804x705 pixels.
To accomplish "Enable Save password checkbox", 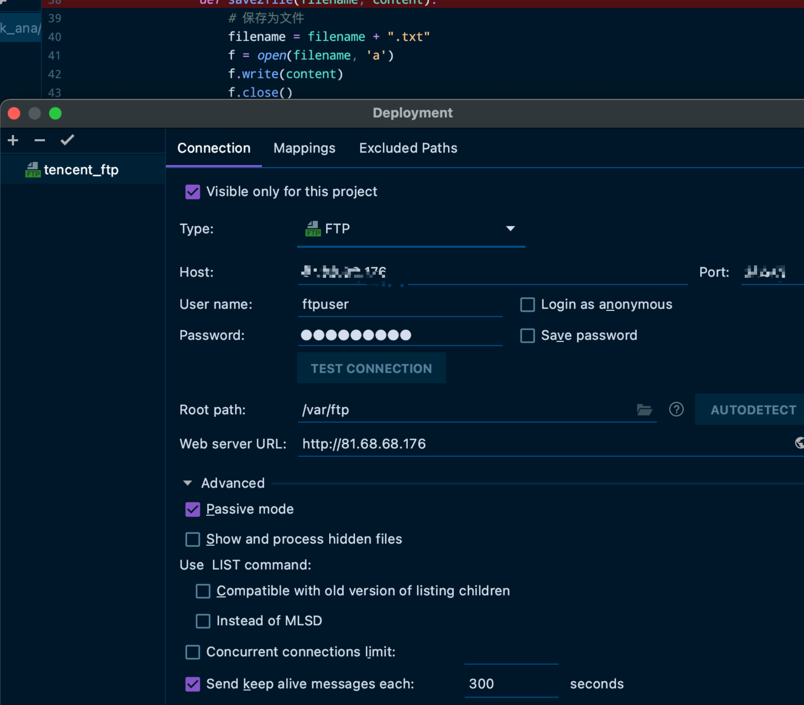I will (x=528, y=336).
